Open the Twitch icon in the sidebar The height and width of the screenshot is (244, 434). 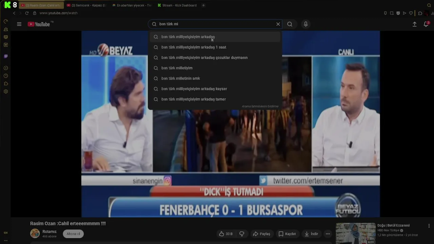6,56
